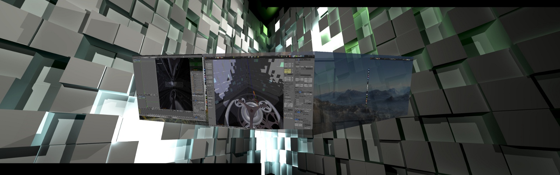The height and width of the screenshot is (175, 560).
Task: Click the yellow highlighted field in middle Blender window
Action: pyautogui.click(x=288, y=72)
